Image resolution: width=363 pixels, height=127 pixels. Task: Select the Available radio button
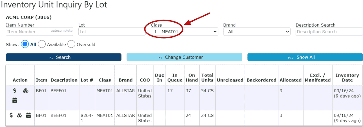[42, 44]
